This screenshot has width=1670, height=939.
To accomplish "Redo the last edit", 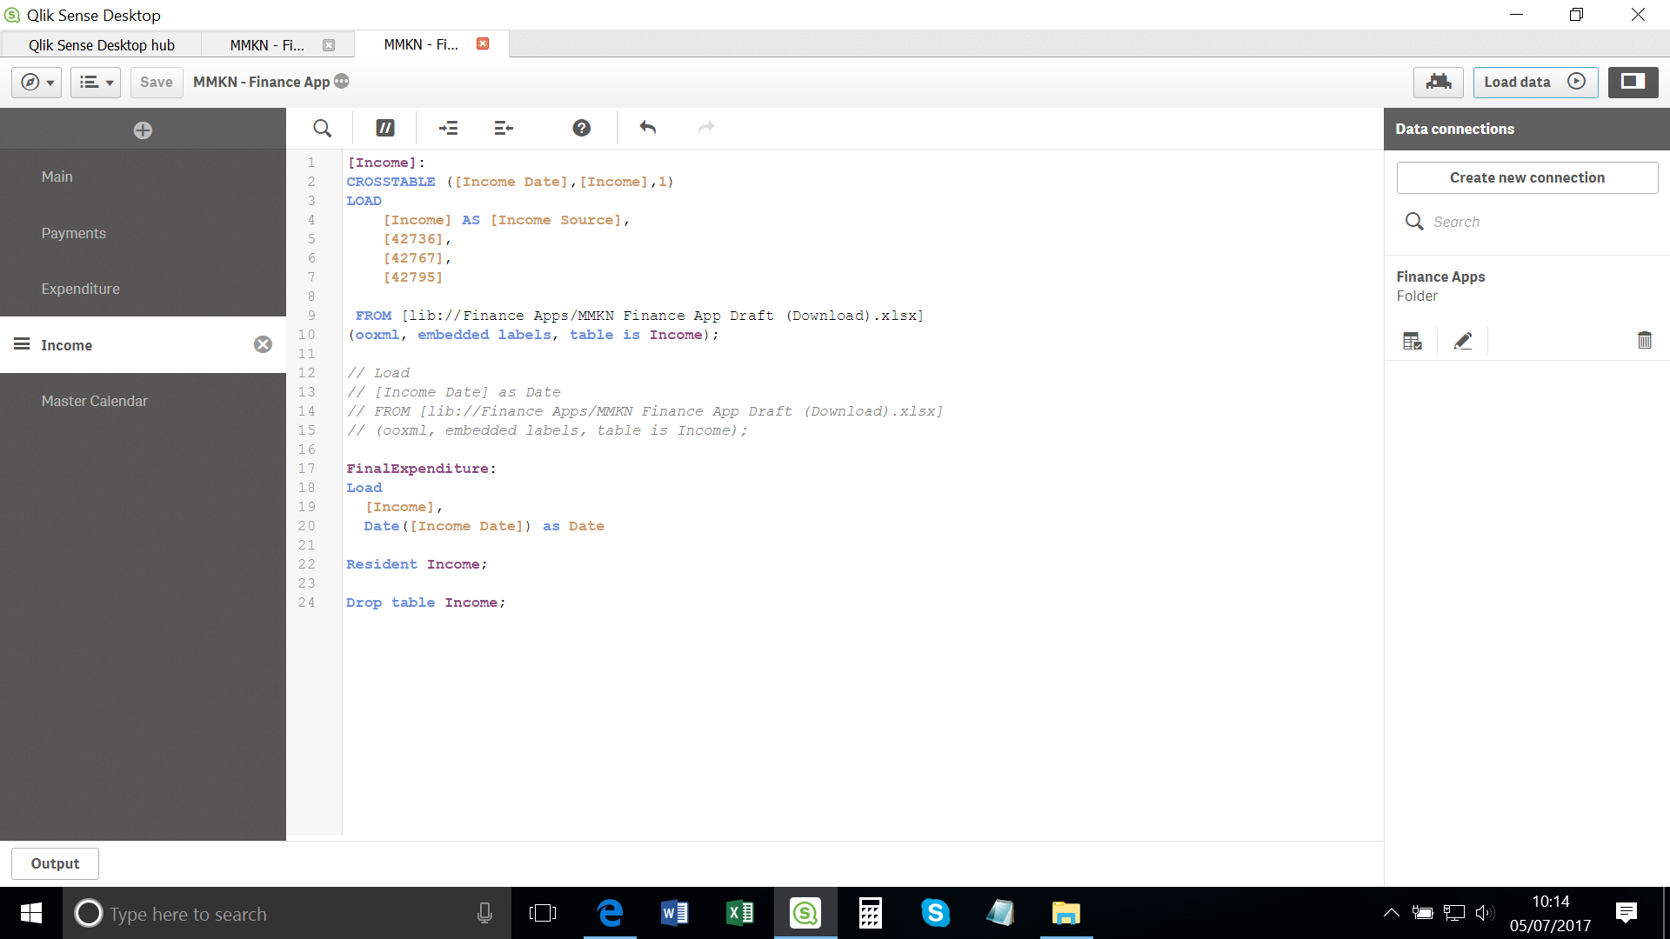I will [706, 128].
